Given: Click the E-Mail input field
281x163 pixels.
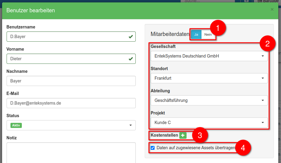Looking at the screenshot, I should tap(71, 103).
